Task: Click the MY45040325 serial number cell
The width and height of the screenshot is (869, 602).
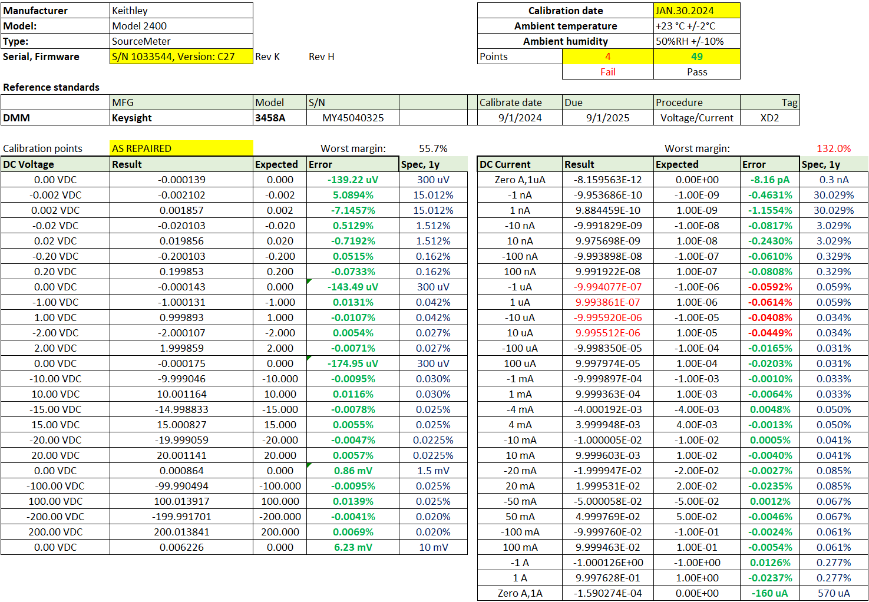Action: (x=352, y=118)
